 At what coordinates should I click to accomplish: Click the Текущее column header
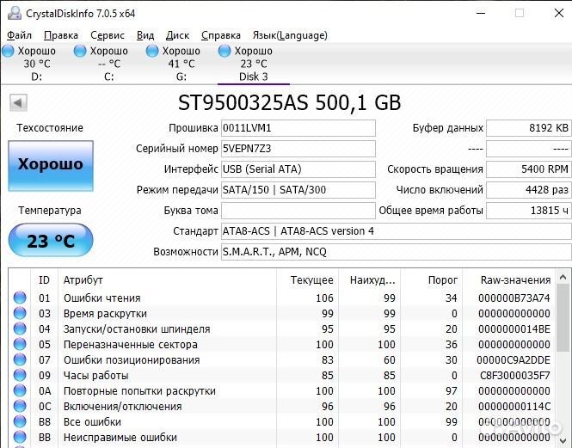click(308, 280)
